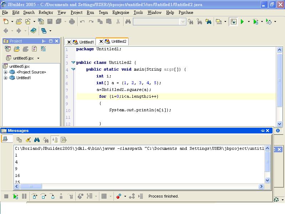
Task: Click the Clear broom icon in Messages toolbar
Action: (28, 140)
